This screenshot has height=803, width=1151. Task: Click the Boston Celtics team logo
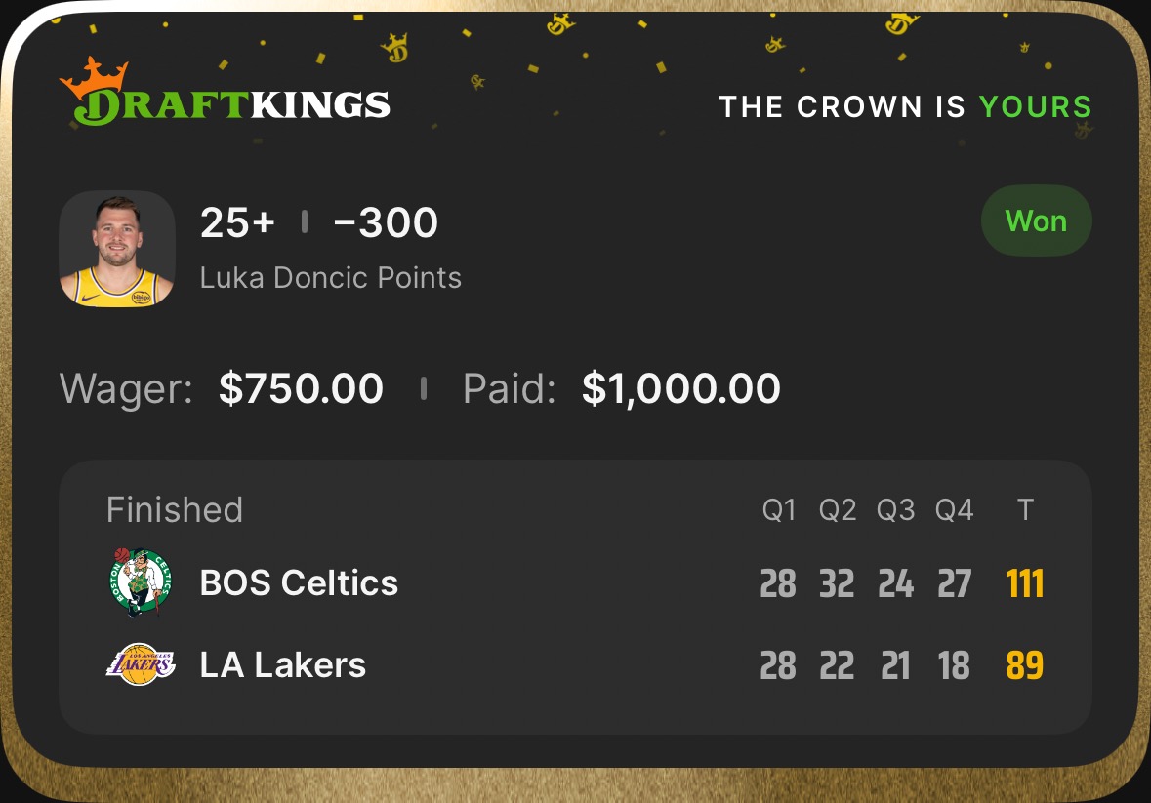click(x=141, y=582)
